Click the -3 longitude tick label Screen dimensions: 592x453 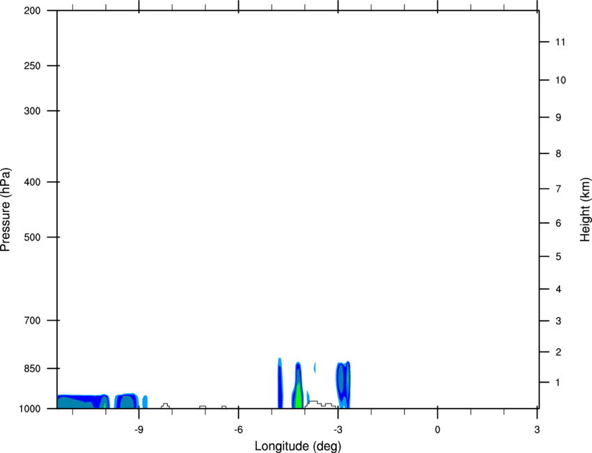(338, 430)
